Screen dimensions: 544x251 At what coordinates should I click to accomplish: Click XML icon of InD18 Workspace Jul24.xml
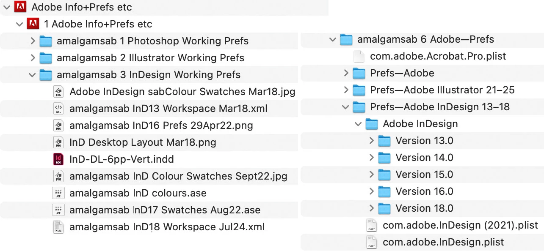point(58,226)
